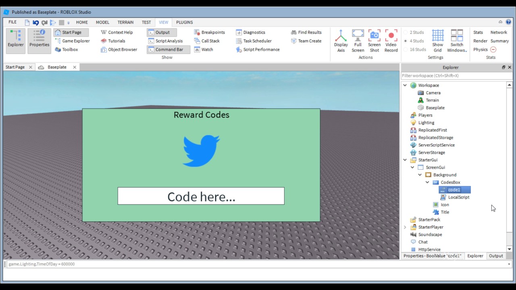Toggle the Command Bar button
The width and height of the screenshot is (516, 290).
pyautogui.click(x=169, y=50)
